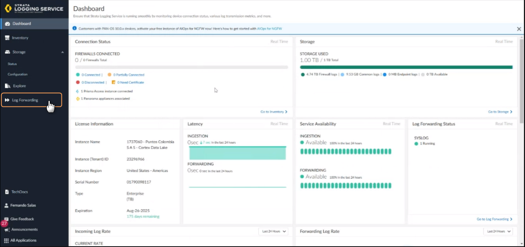Click the Announcements megaphone icon
525x247 pixels.
click(7, 230)
